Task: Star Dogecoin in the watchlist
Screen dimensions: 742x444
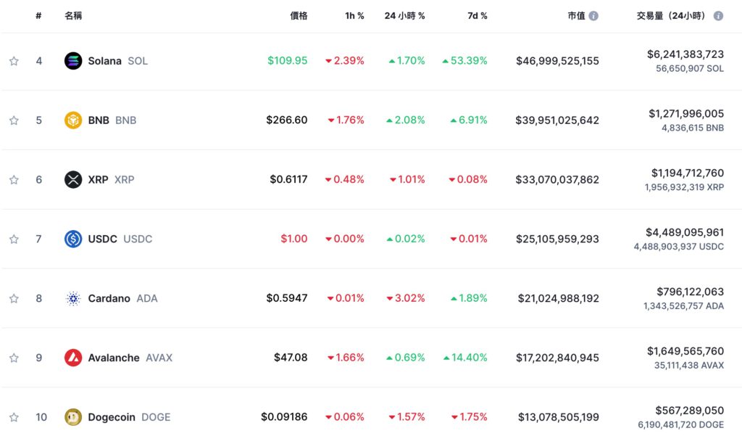Action: [14, 417]
